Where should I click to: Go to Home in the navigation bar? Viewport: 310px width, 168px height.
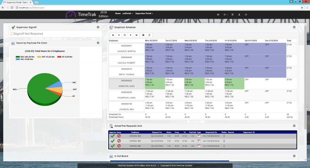coord(118,13)
